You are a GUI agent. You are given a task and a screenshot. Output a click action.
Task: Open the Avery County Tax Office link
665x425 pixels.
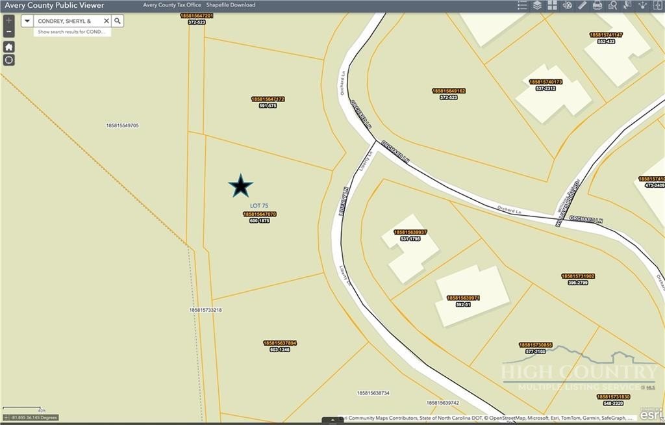click(x=171, y=5)
